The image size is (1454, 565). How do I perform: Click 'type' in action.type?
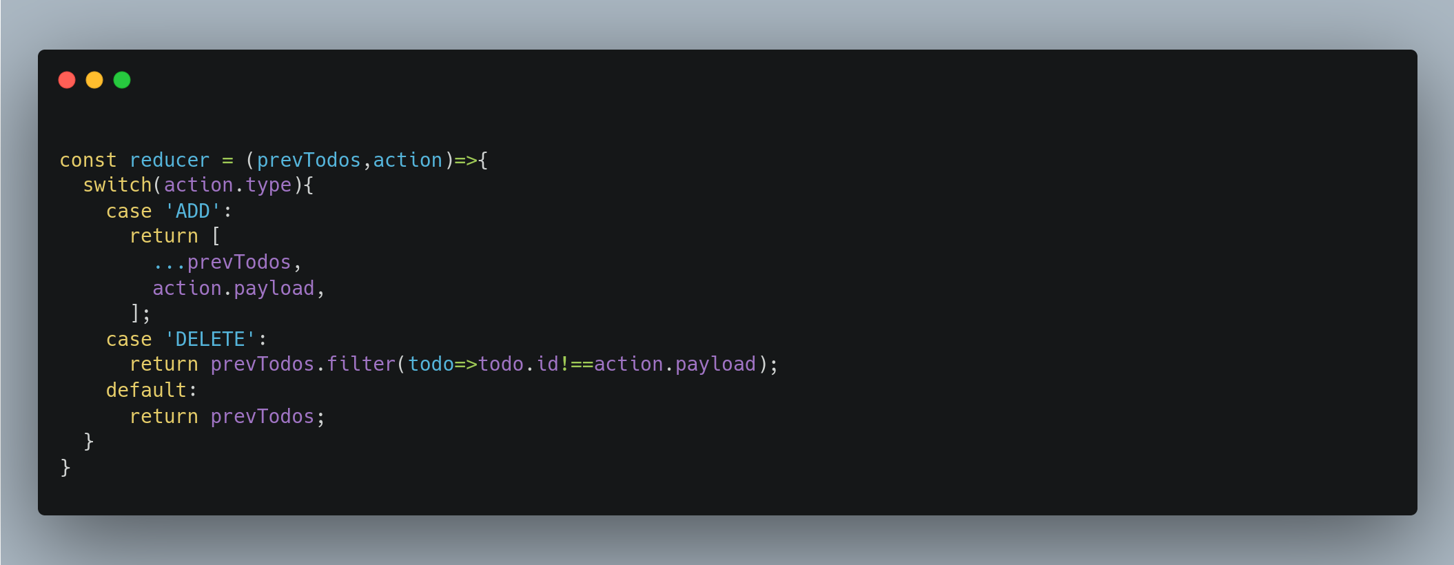[268, 185]
